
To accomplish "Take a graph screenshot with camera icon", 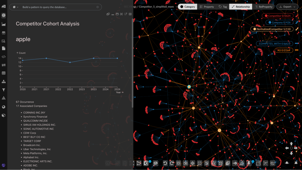I will [185, 163].
